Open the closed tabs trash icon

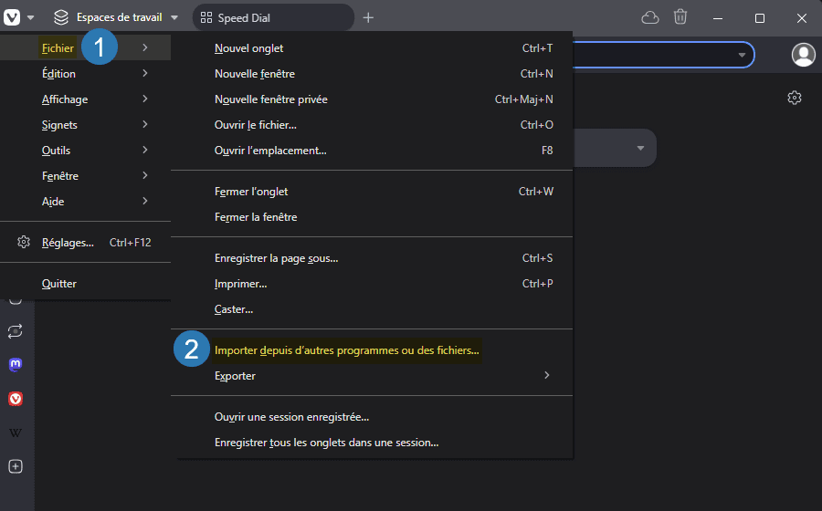[x=680, y=16]
